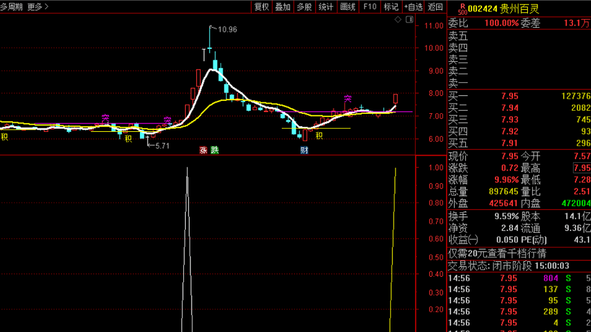Click the last red candle near 8.00
This screenshot has width=591, height=332.
click(x=396, y=98)
